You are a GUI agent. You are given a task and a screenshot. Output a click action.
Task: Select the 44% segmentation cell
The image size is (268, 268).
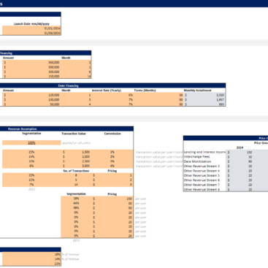coord(76,204)
